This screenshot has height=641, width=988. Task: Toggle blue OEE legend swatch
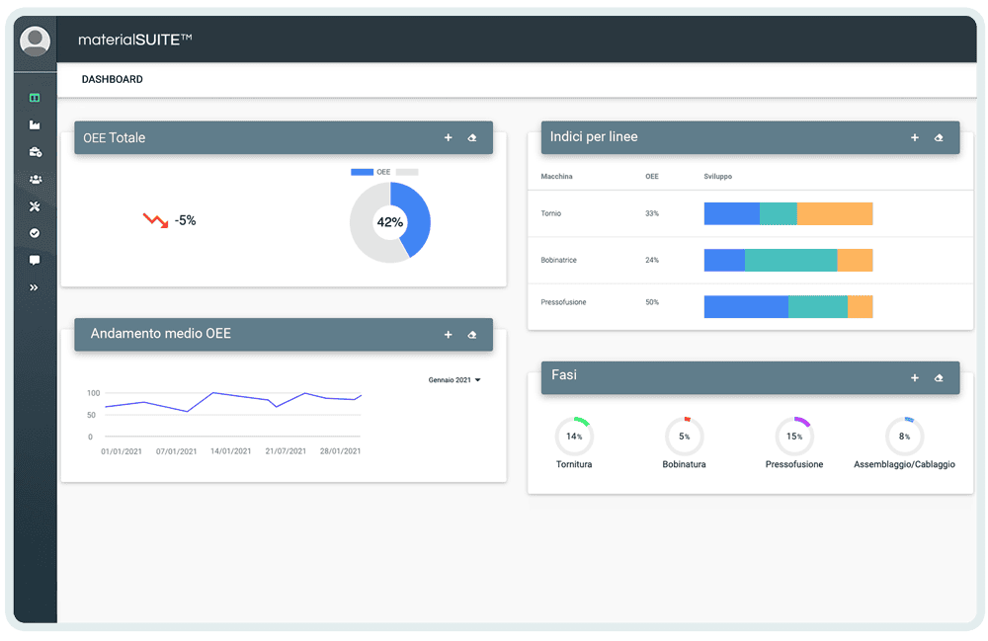[362, 172]
